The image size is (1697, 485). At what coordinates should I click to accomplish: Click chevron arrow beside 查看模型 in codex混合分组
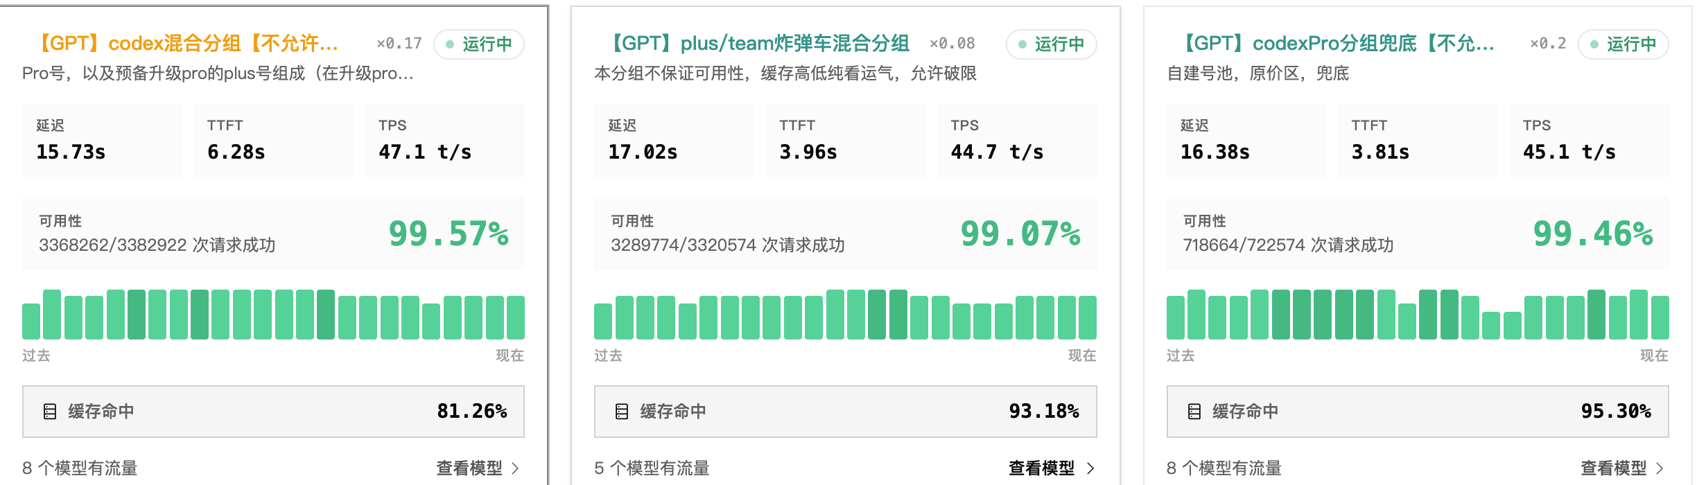(x=515, y=468)
